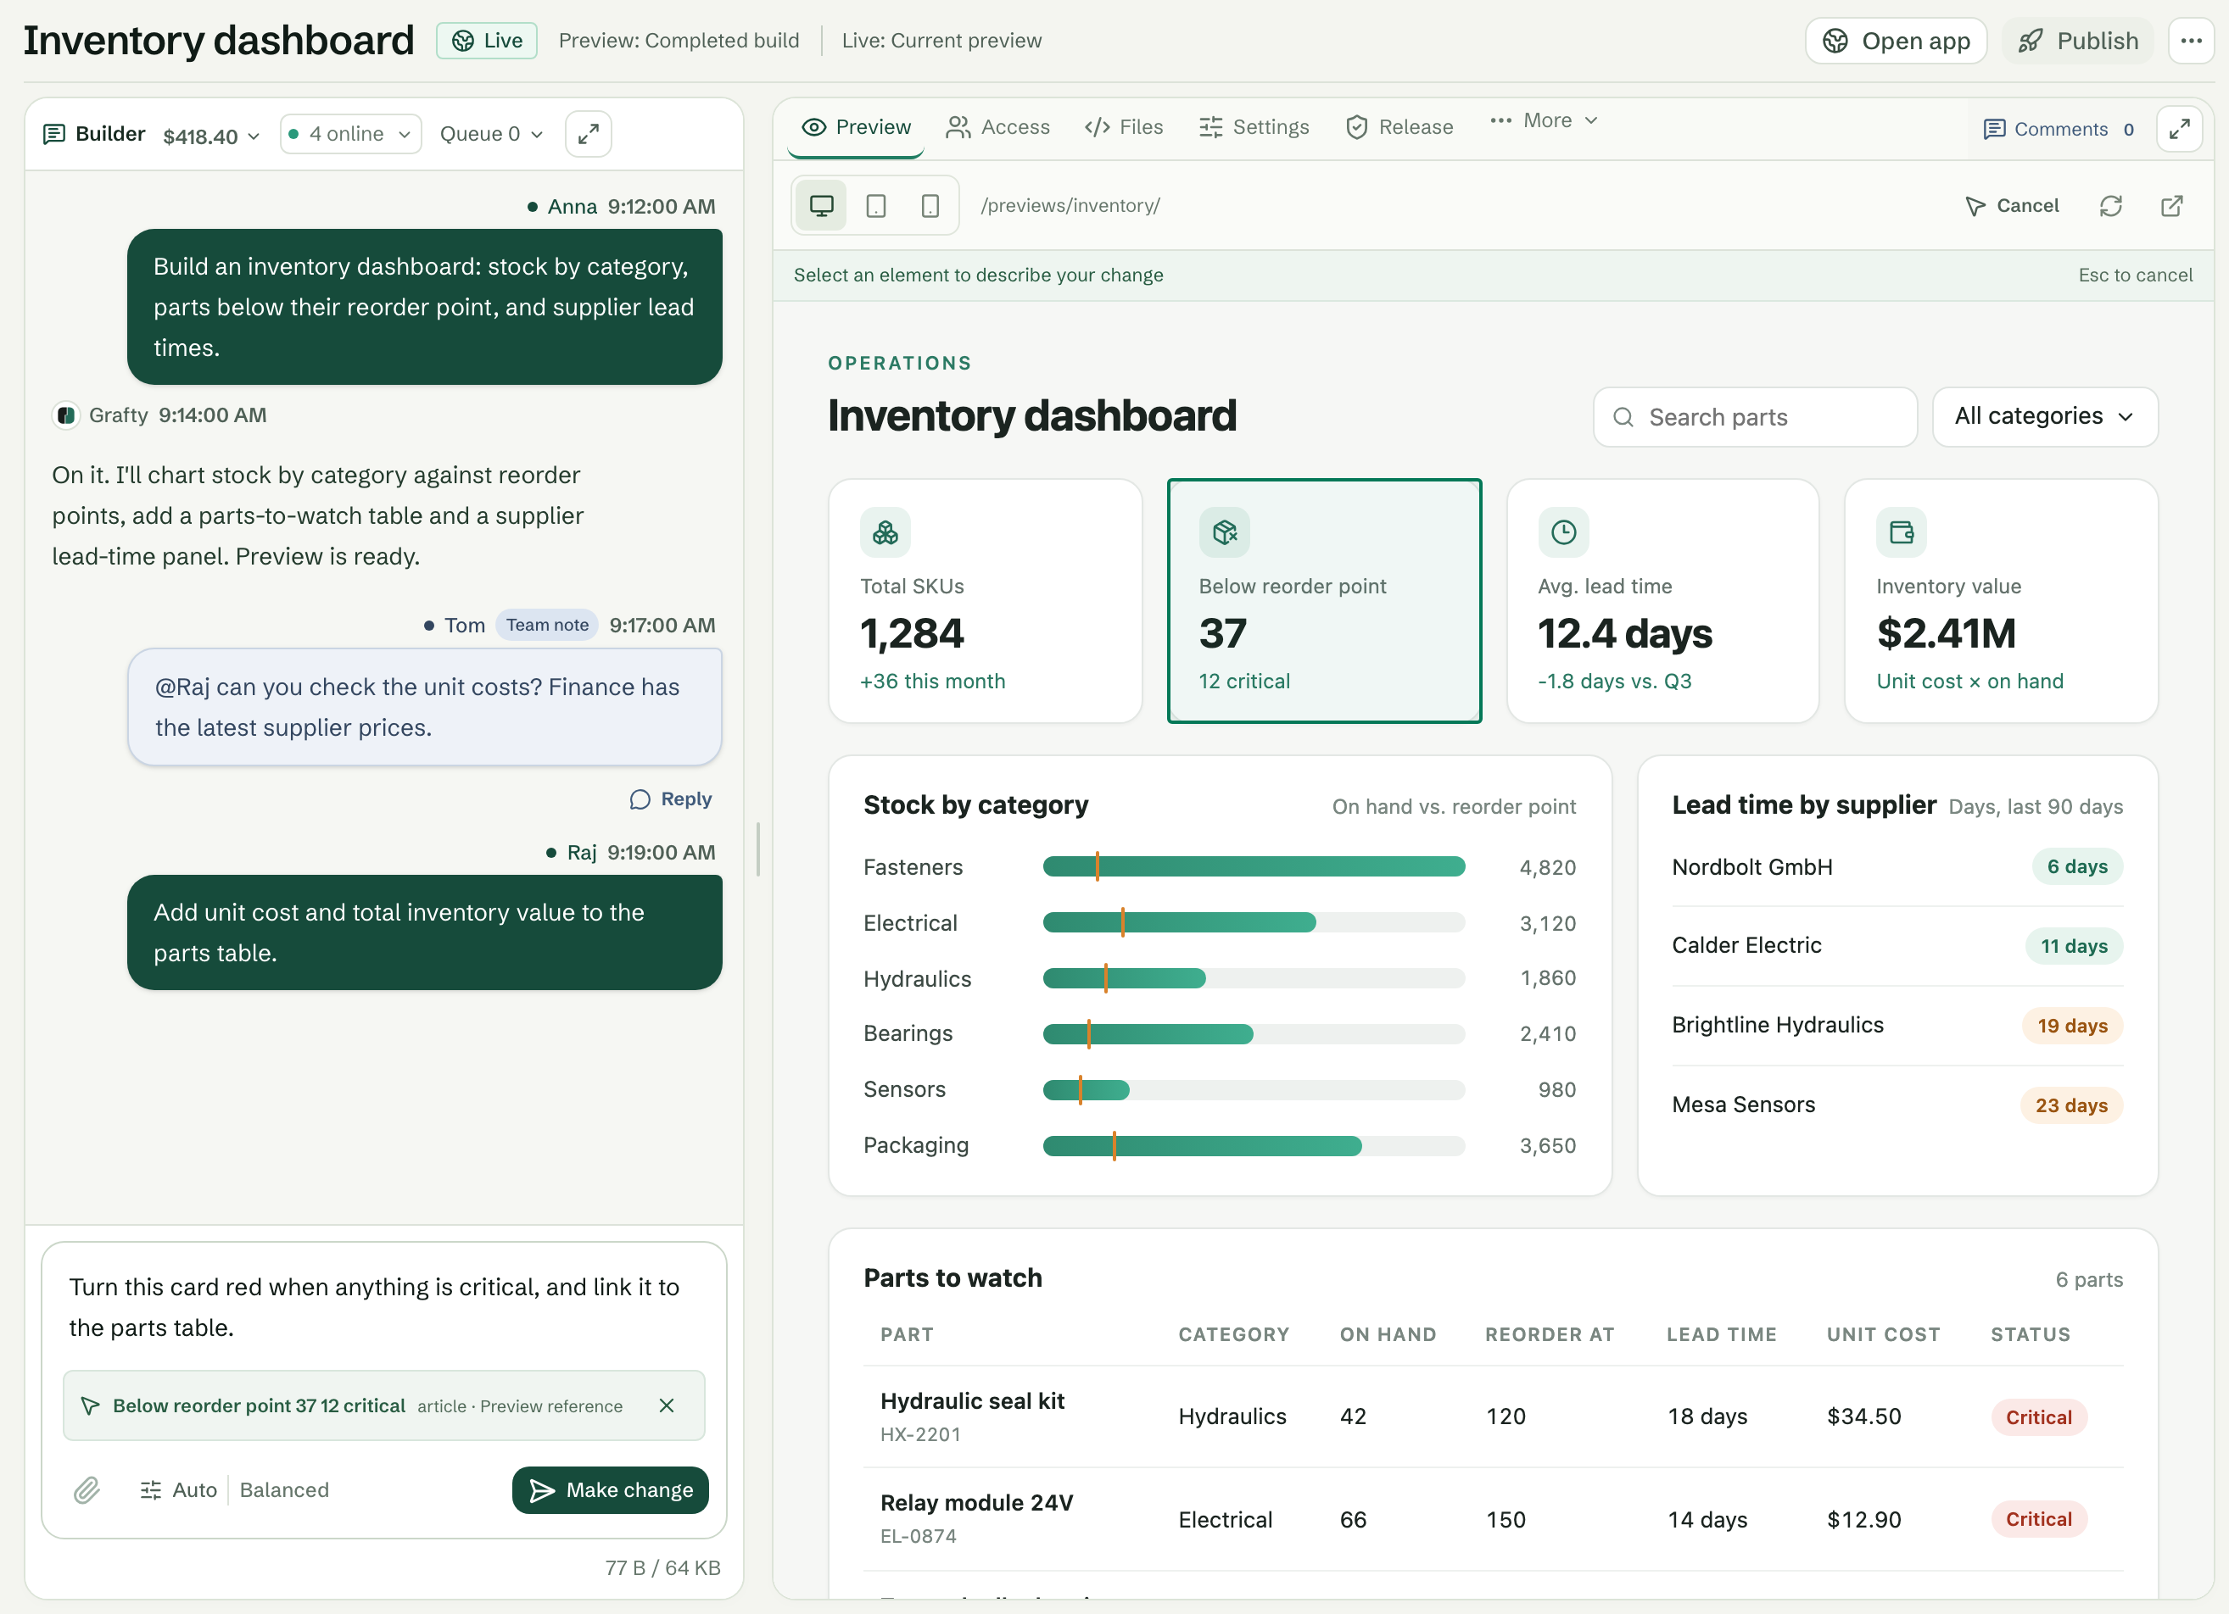The width and height of the screenshot is (2229, 1614).
Task: Click Make change to submit
Action: click(611, 1490)
